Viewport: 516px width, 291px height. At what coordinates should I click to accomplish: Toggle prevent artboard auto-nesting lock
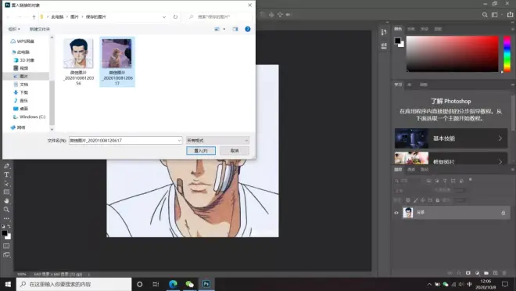[430, 200]
